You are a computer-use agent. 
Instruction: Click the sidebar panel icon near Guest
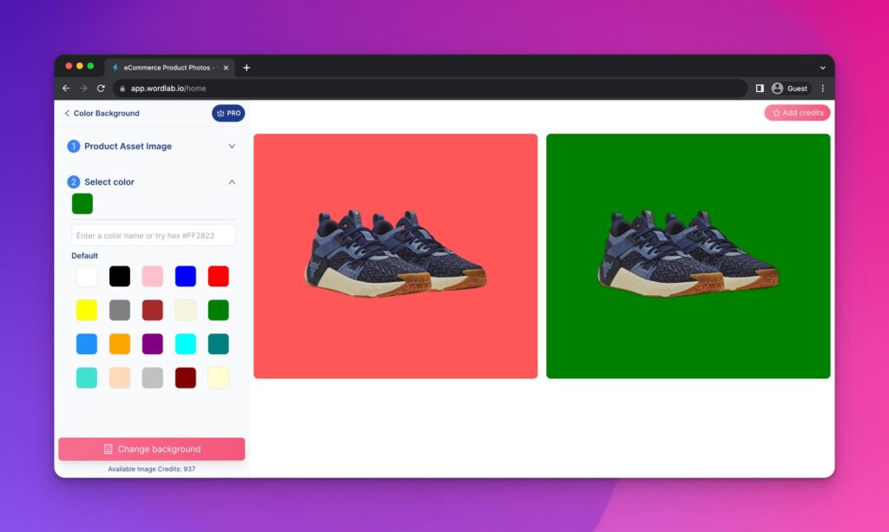[x=759, y=88]
